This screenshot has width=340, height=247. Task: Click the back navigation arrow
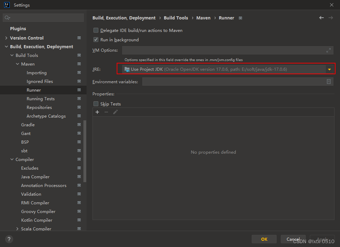click(321, 18)
